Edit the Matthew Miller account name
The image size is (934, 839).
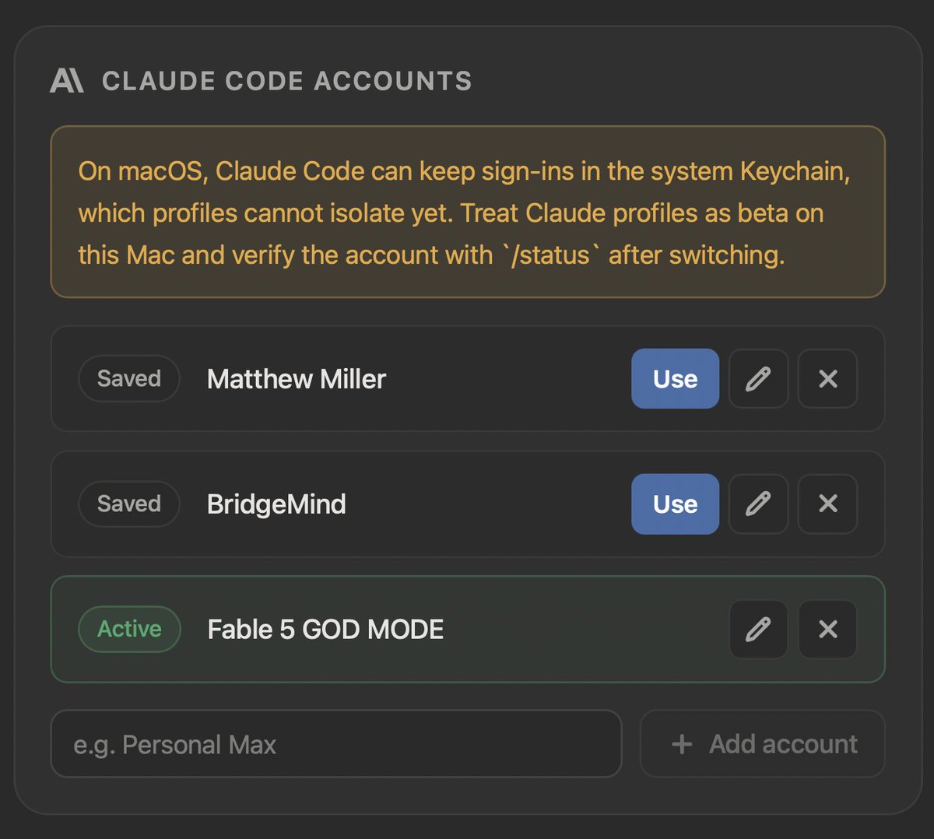click(758, 378)
